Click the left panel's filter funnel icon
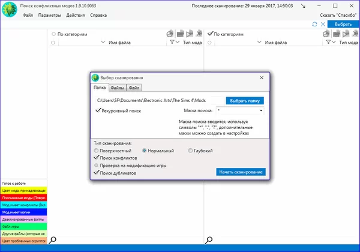Image resolution: width=360 pixels, height=252 pixels. tap(172, 43)
